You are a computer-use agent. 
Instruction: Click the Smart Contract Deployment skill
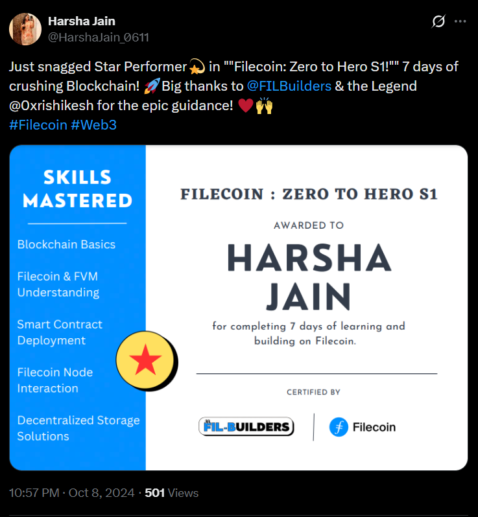coord(60,332)
